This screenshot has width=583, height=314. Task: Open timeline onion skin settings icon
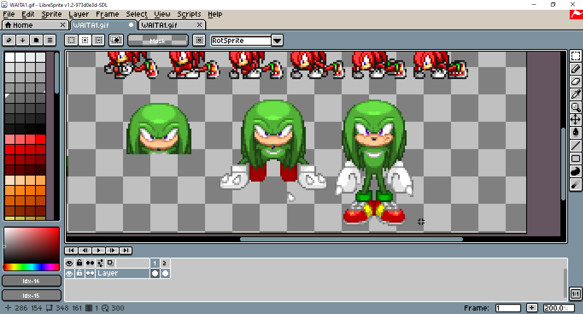pos(100,263)
